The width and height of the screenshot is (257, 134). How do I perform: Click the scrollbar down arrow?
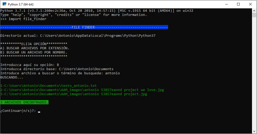(254, 131)
